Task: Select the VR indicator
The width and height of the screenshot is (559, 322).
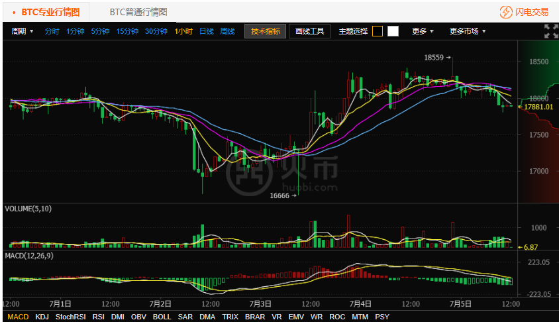Action: tap(277, 317)
